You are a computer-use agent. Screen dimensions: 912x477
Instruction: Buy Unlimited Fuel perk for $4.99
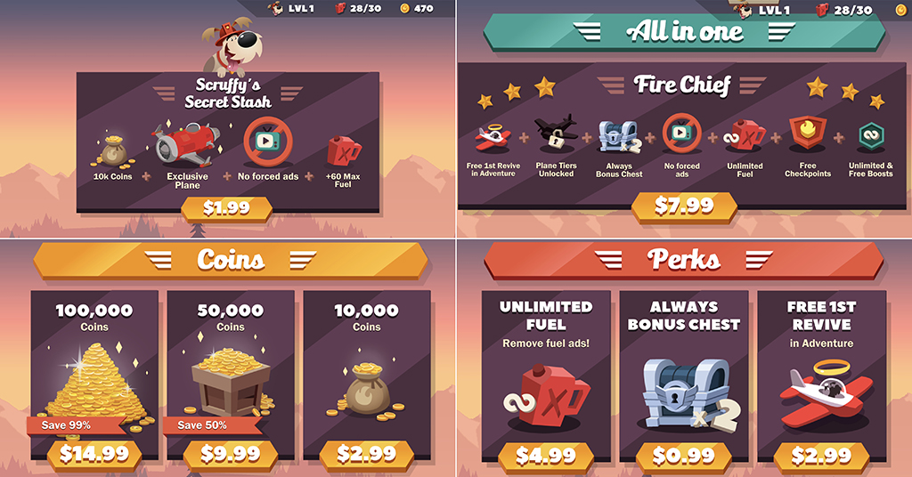point(546,456)
